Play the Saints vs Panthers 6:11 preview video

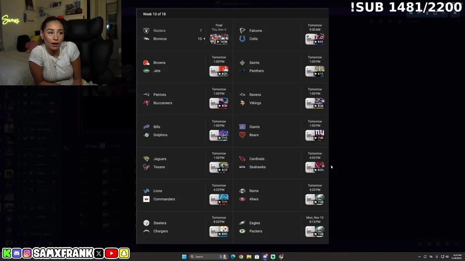coord(315,71)
